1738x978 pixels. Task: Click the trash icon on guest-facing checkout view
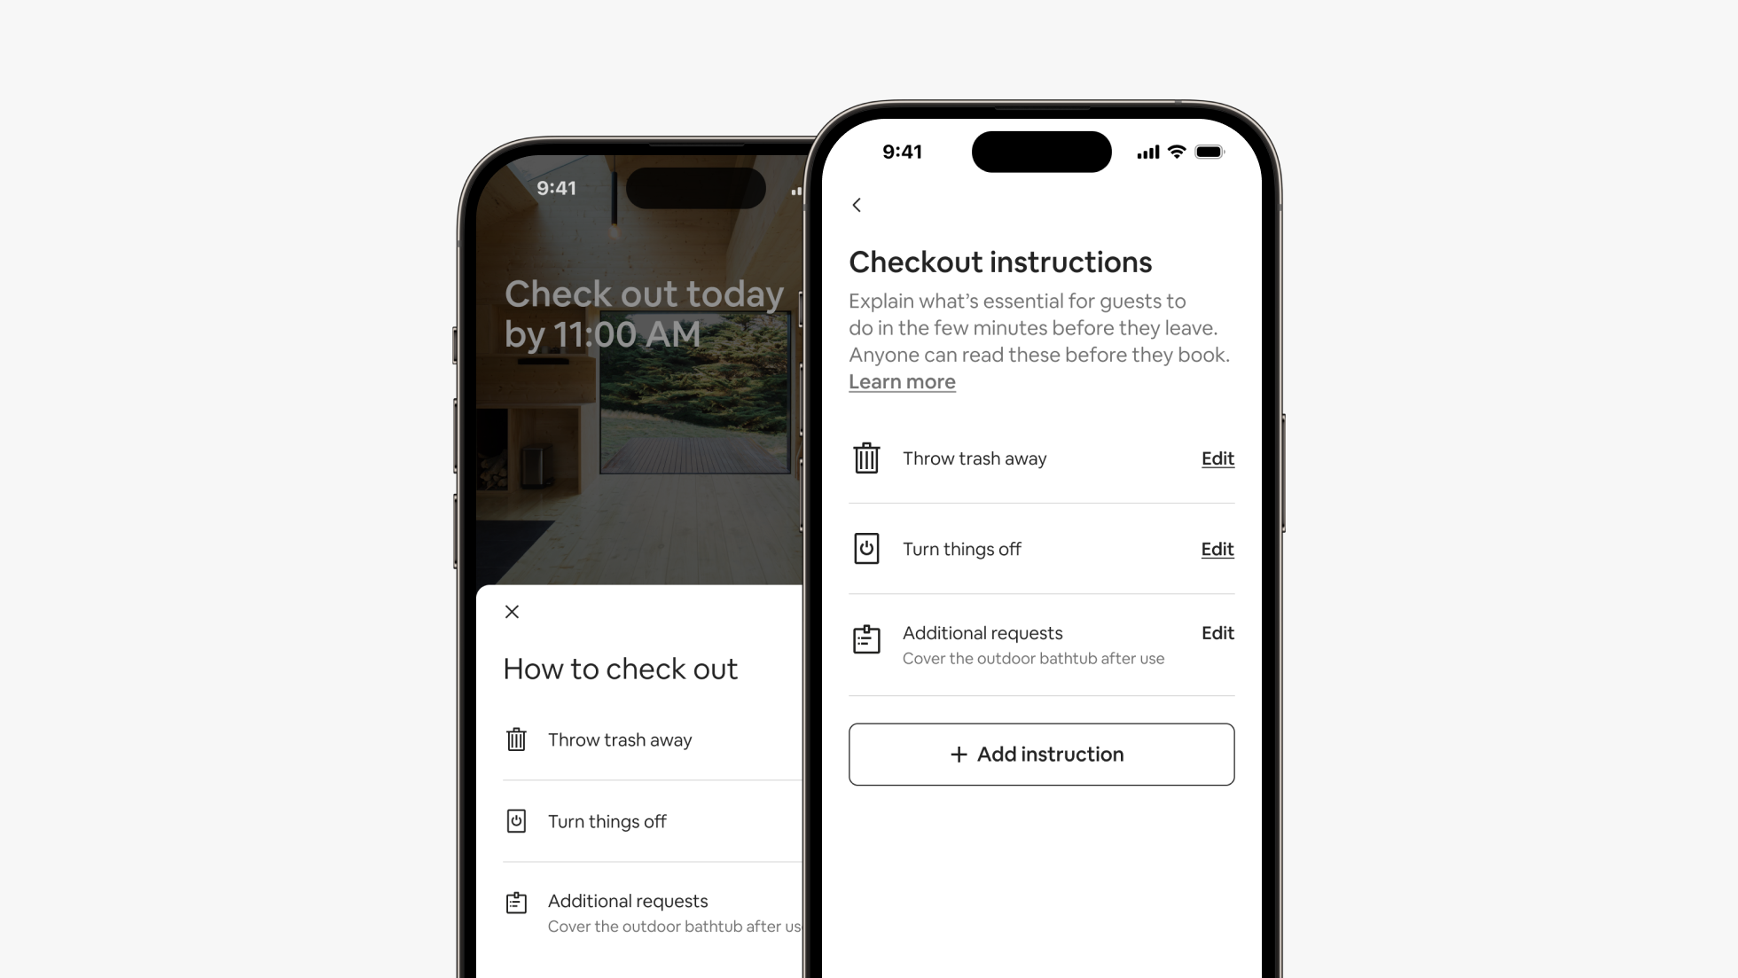(516, 739)
